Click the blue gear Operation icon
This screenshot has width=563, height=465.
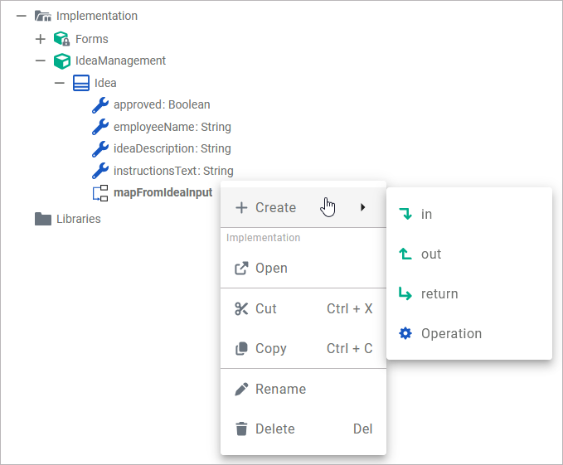[x=405, y=333]
